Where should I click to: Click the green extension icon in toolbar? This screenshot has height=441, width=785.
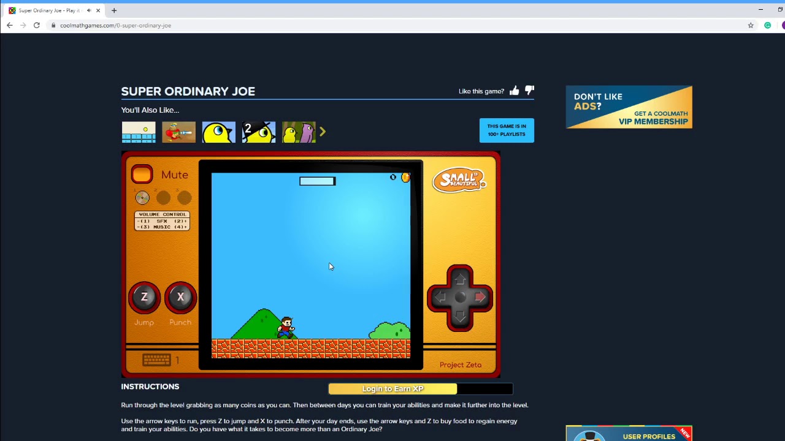pyautogui.click(x=768, y=25)
